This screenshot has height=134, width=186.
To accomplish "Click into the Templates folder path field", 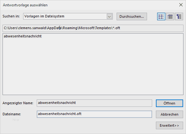I will 93,28.
